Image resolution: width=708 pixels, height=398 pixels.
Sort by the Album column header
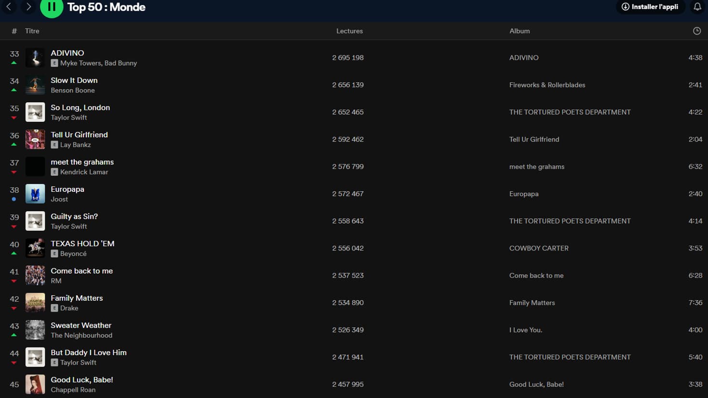pyautogui.click(x=520, y=31)
